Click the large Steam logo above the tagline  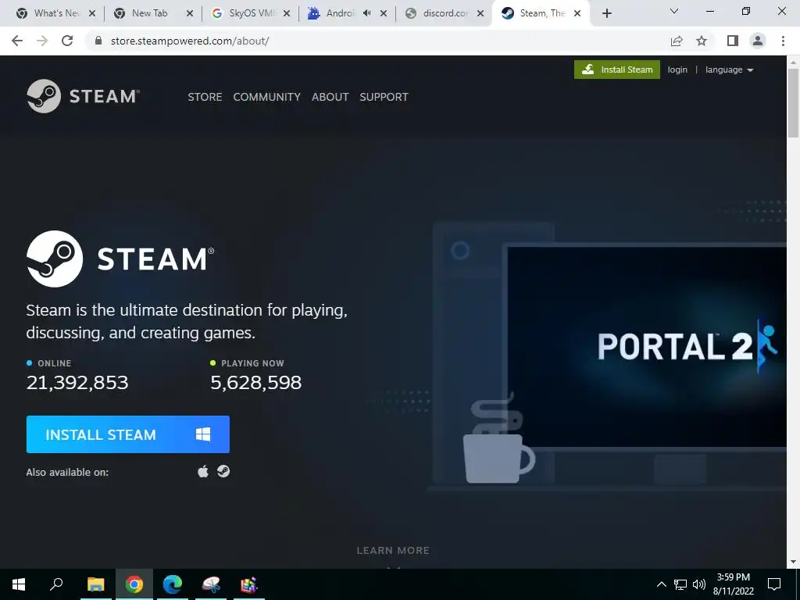click(120, 259)
